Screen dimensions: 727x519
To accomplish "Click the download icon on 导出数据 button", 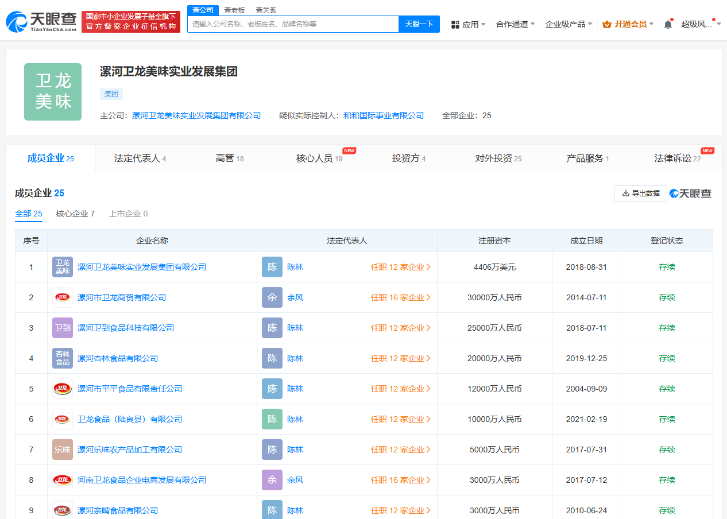I will 625,193.
